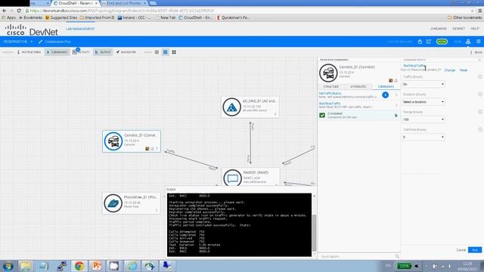Open the Windows Start button

(8, 266)
